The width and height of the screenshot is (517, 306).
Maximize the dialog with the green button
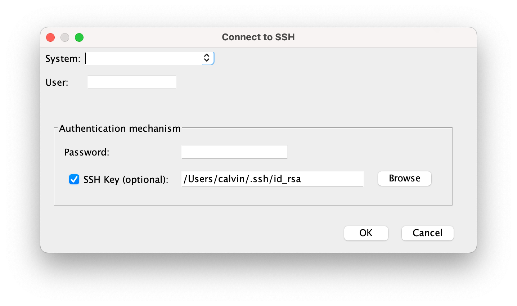pyautogui.click(x=79, y=37)
